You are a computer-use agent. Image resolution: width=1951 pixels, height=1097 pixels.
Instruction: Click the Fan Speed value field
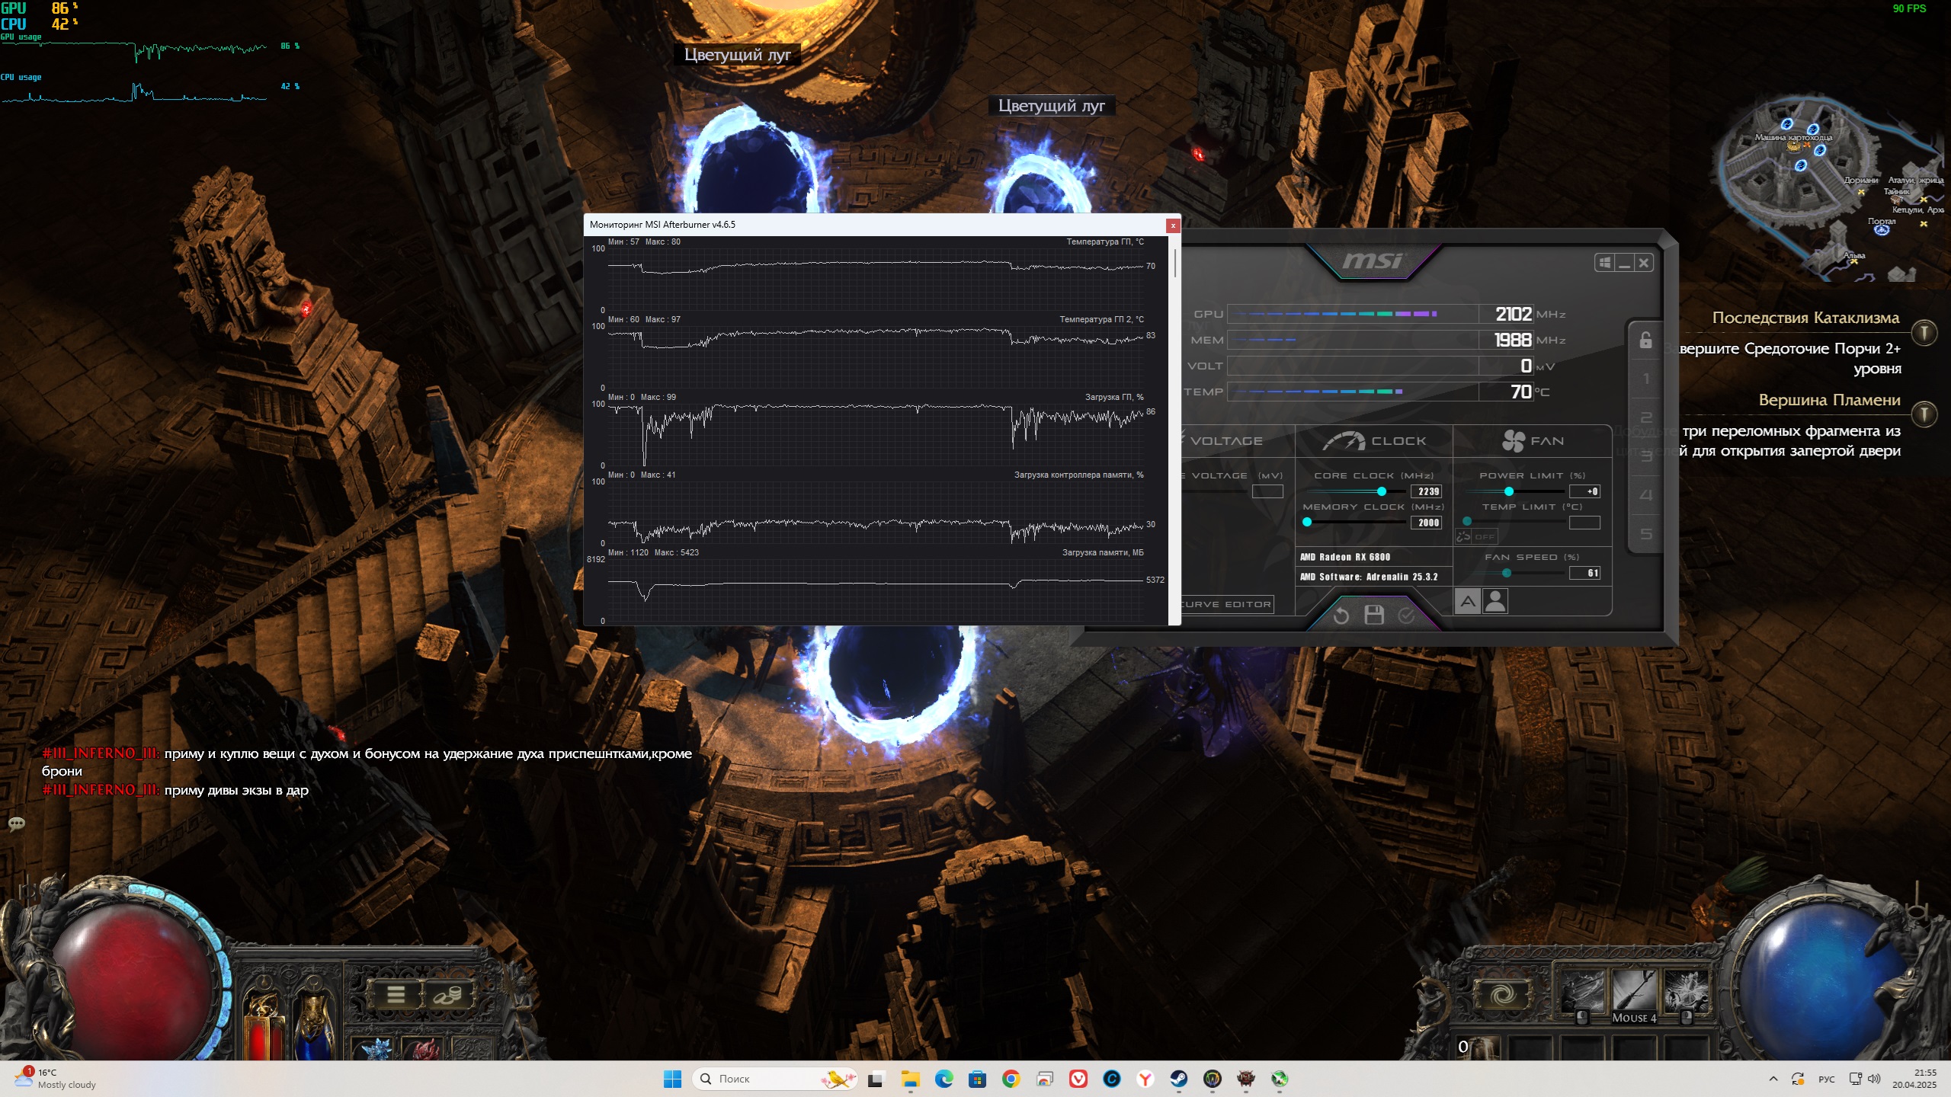point(1584,573)
